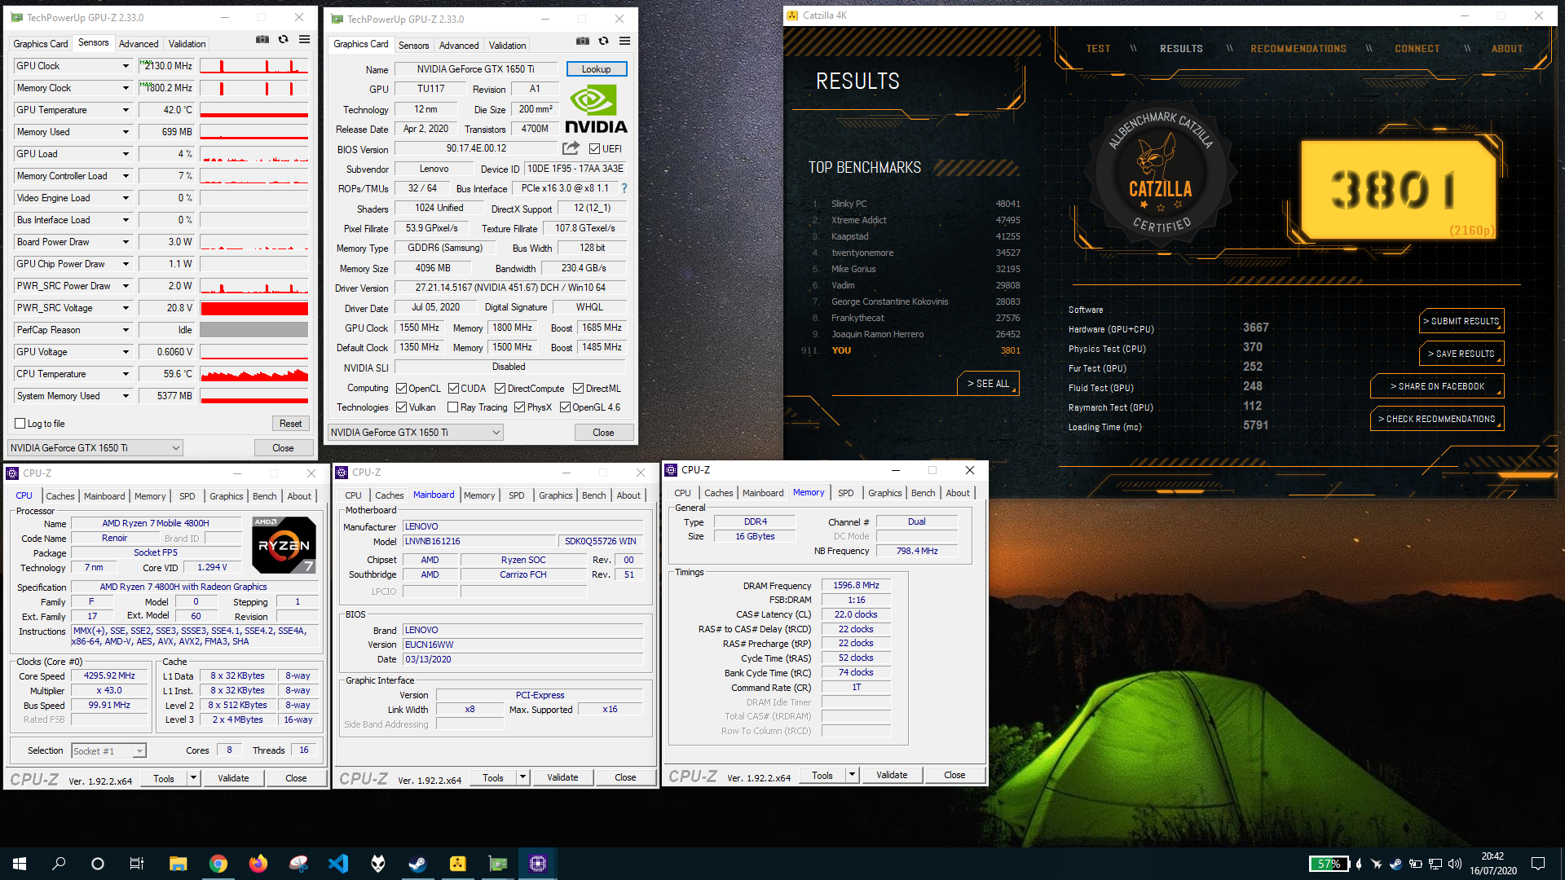Click Validate in CPU-Z Mainboard window

(562, 777)
